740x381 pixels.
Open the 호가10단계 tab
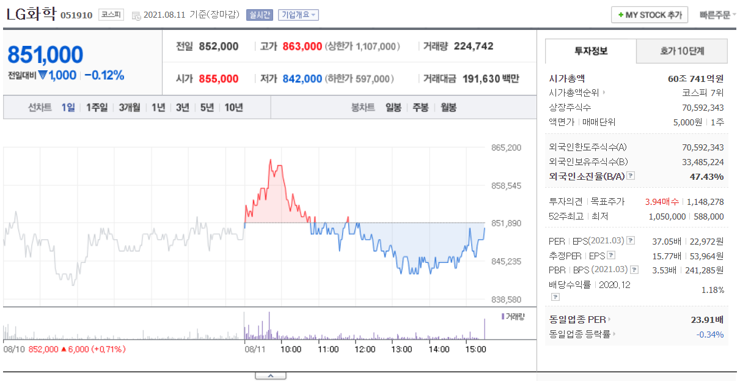pyautogui.click(x=682, y=51)
